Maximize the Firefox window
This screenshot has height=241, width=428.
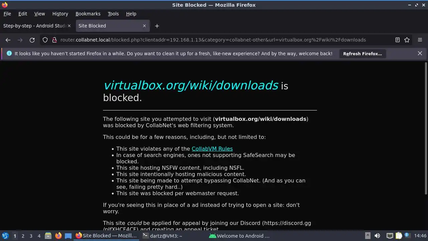(x=417, y=5)
